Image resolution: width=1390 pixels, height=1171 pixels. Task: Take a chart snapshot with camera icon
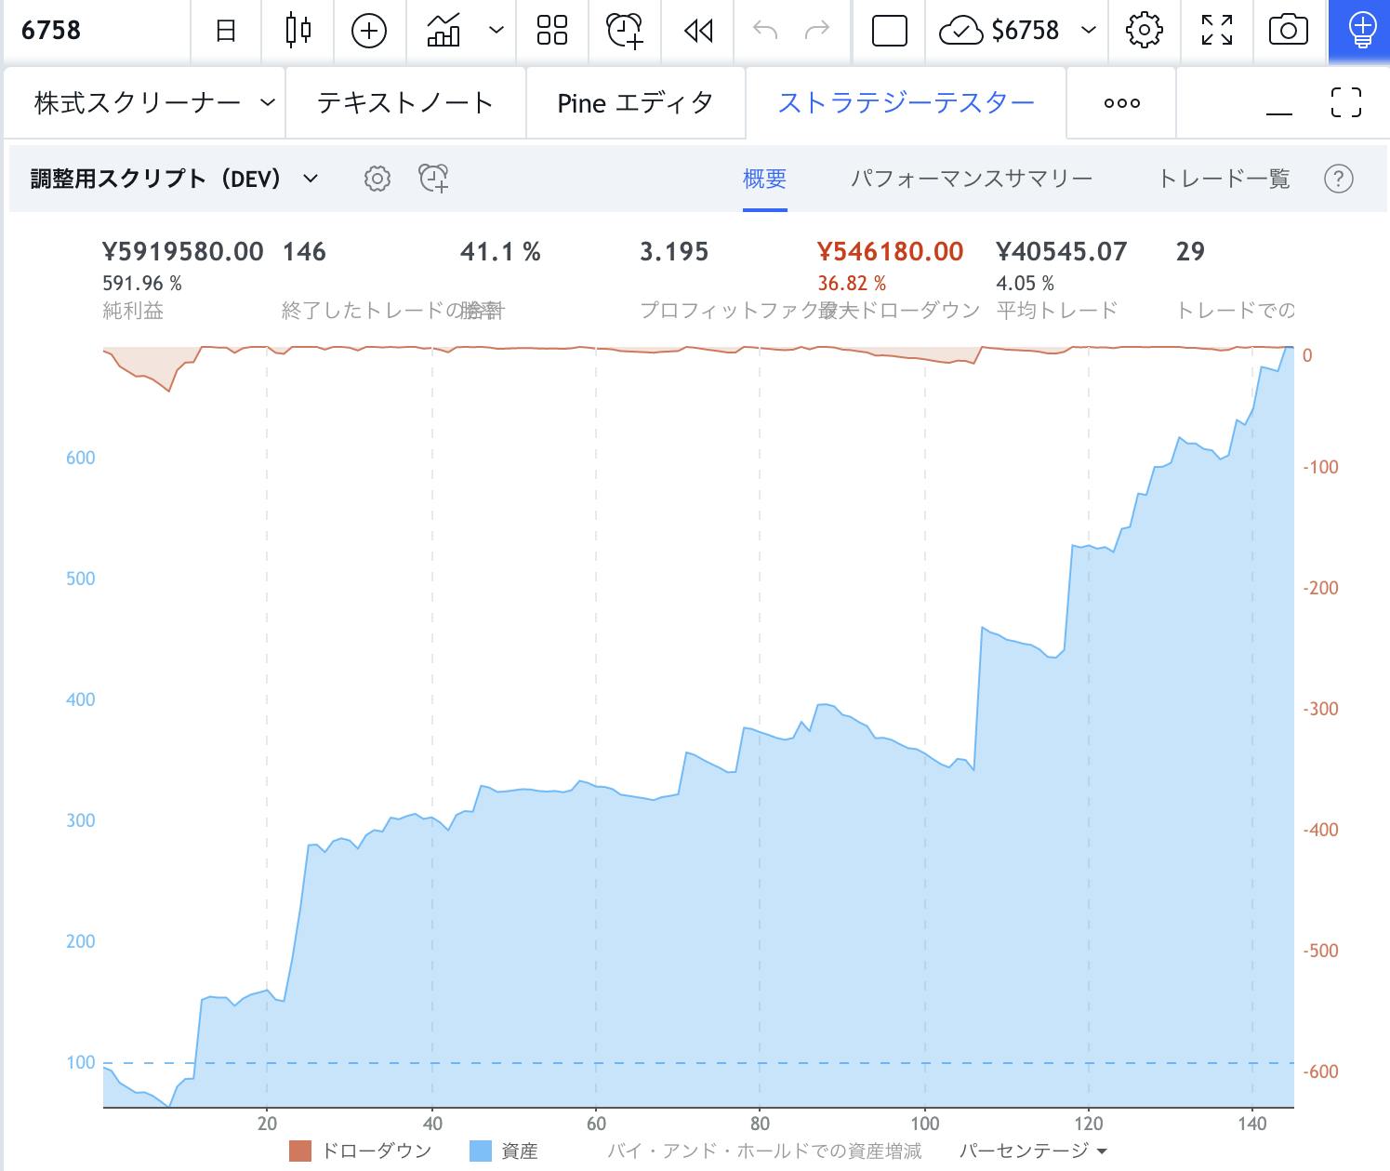(x=1289, y=31)
